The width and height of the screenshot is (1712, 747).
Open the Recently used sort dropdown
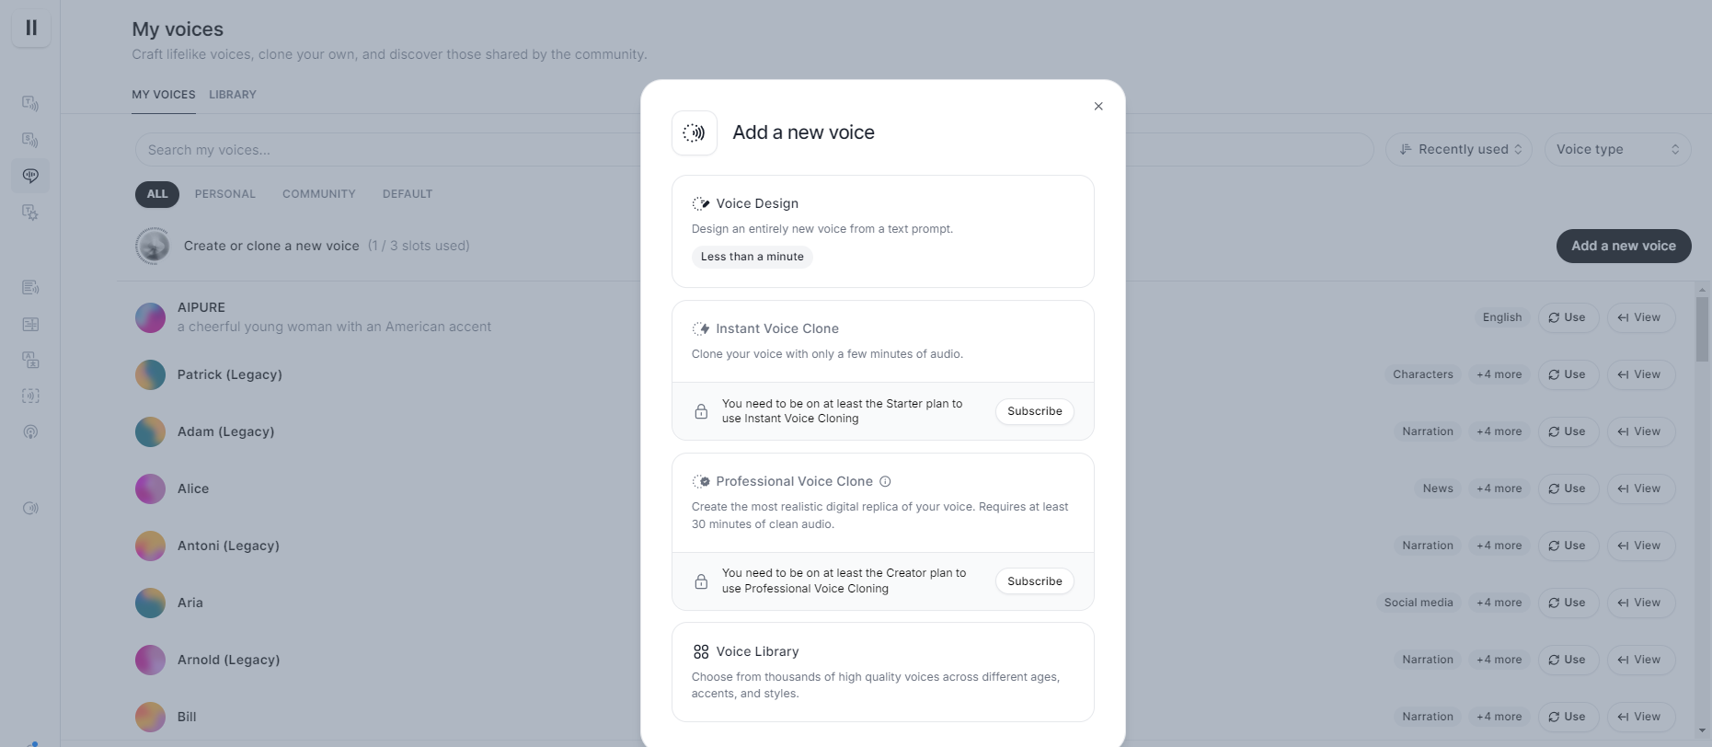[x=1459, y=150]
